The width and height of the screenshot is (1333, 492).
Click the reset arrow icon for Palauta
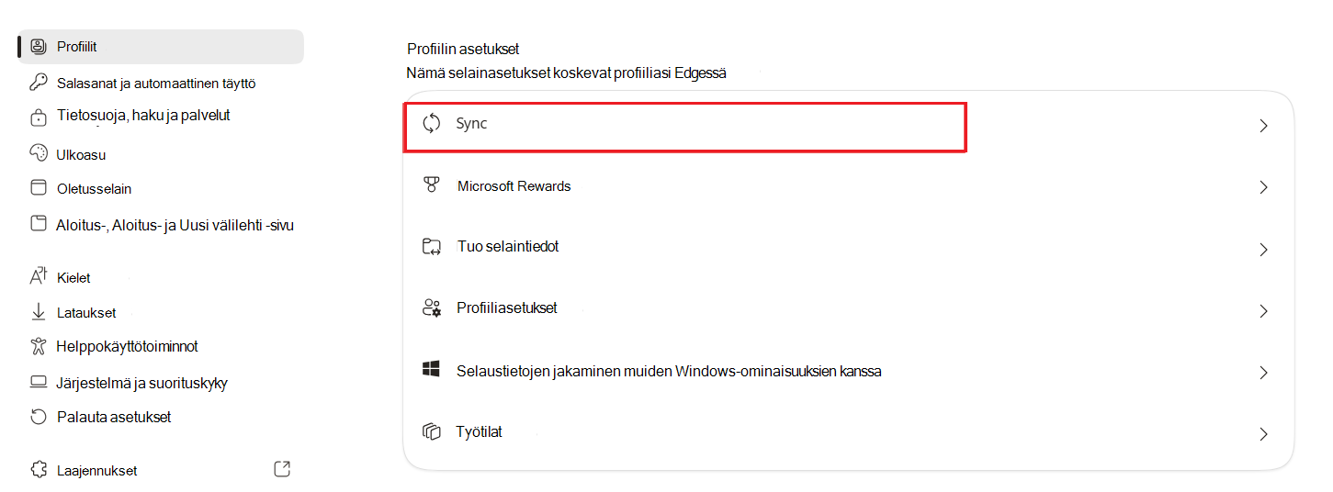39,417
